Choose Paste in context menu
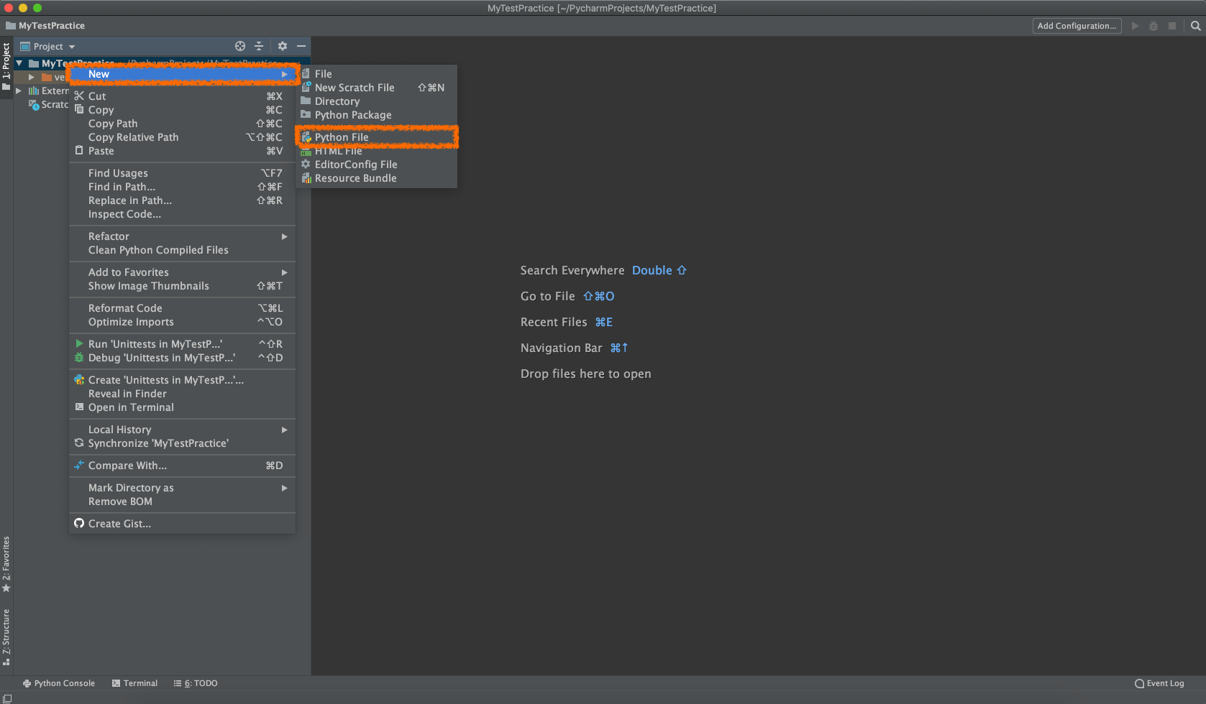Viewport: 1206px width, 704px height. (x=182, y=151)
